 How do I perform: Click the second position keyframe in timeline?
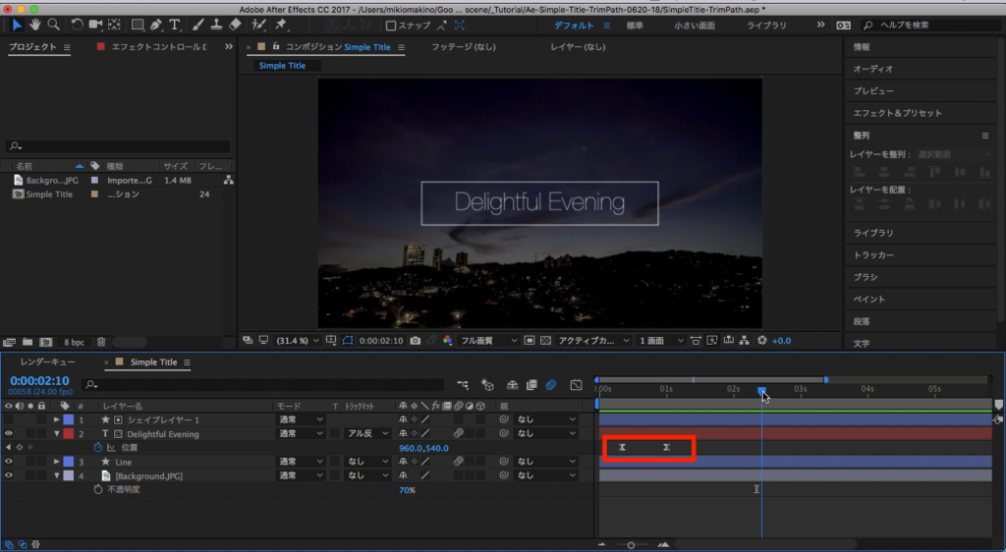click(x=667, y=448)
